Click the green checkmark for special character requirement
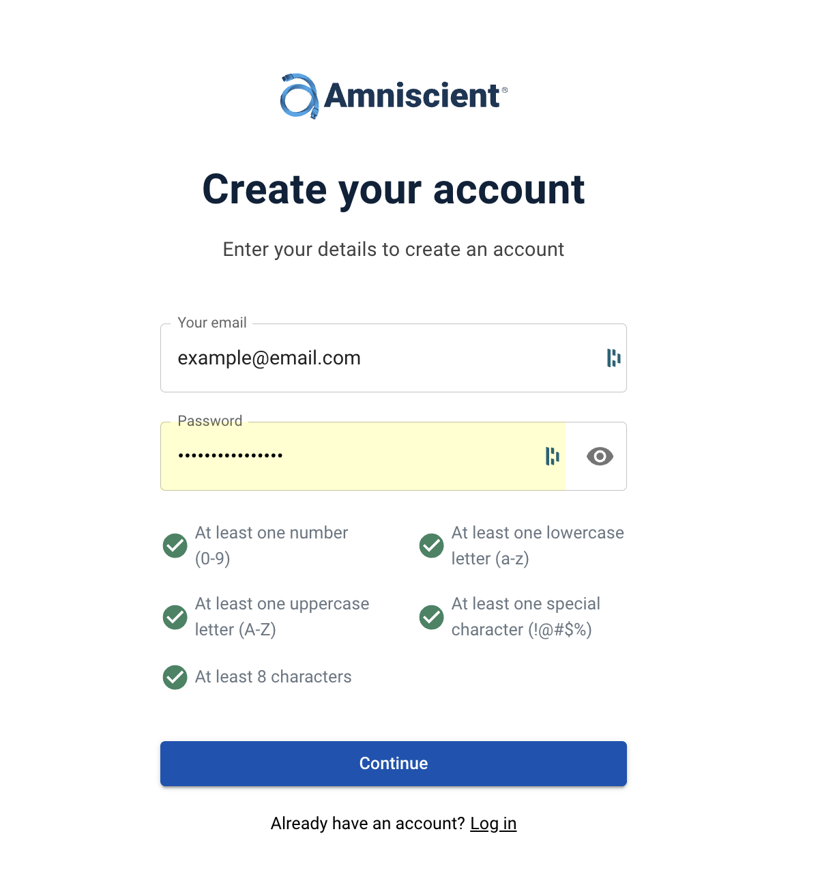835x894 pixels. coord(431,616)
